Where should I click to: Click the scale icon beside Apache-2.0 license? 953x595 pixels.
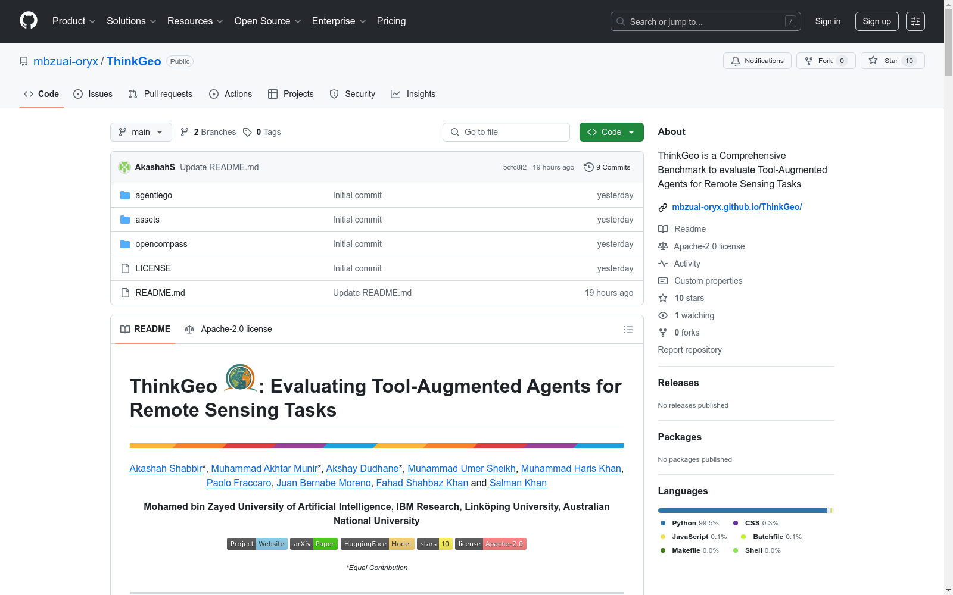point(663,246)
